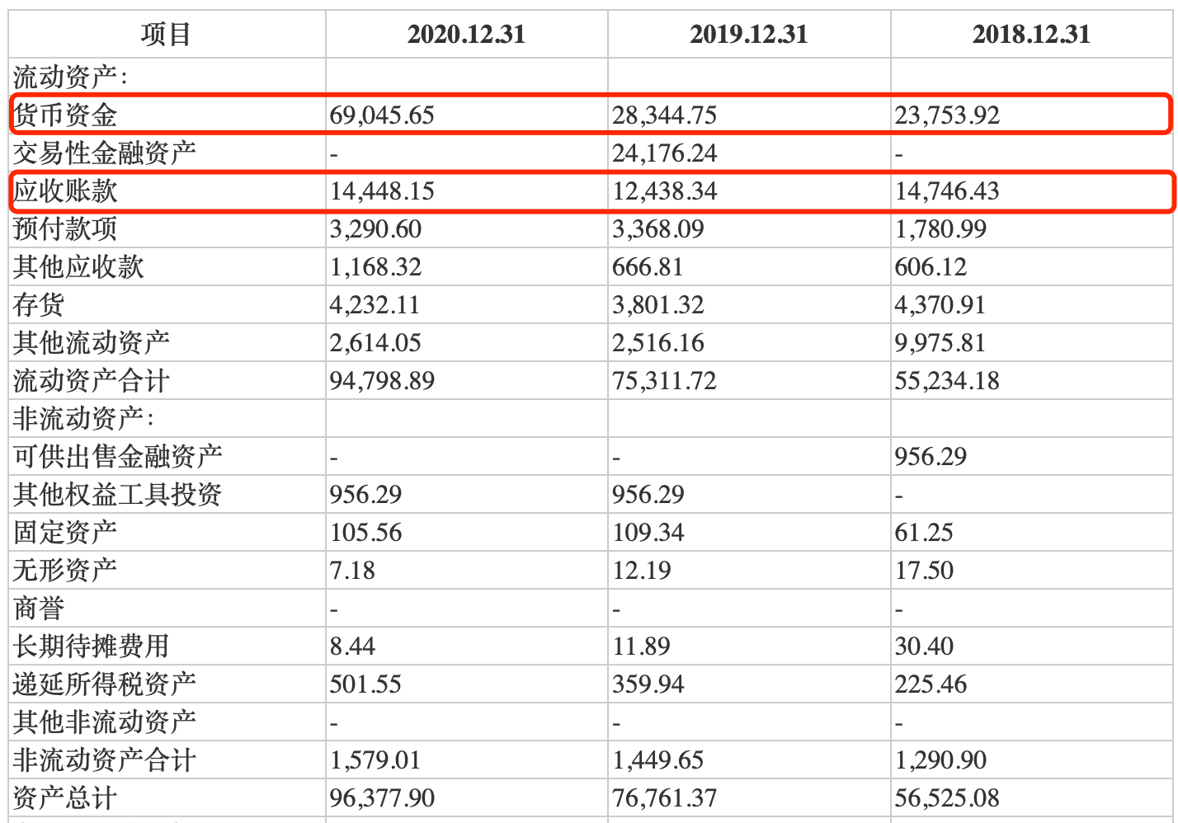The height and width of the screenshot is (823, 1178).
Task: Select the value 8.44
Action: point(352,646)
